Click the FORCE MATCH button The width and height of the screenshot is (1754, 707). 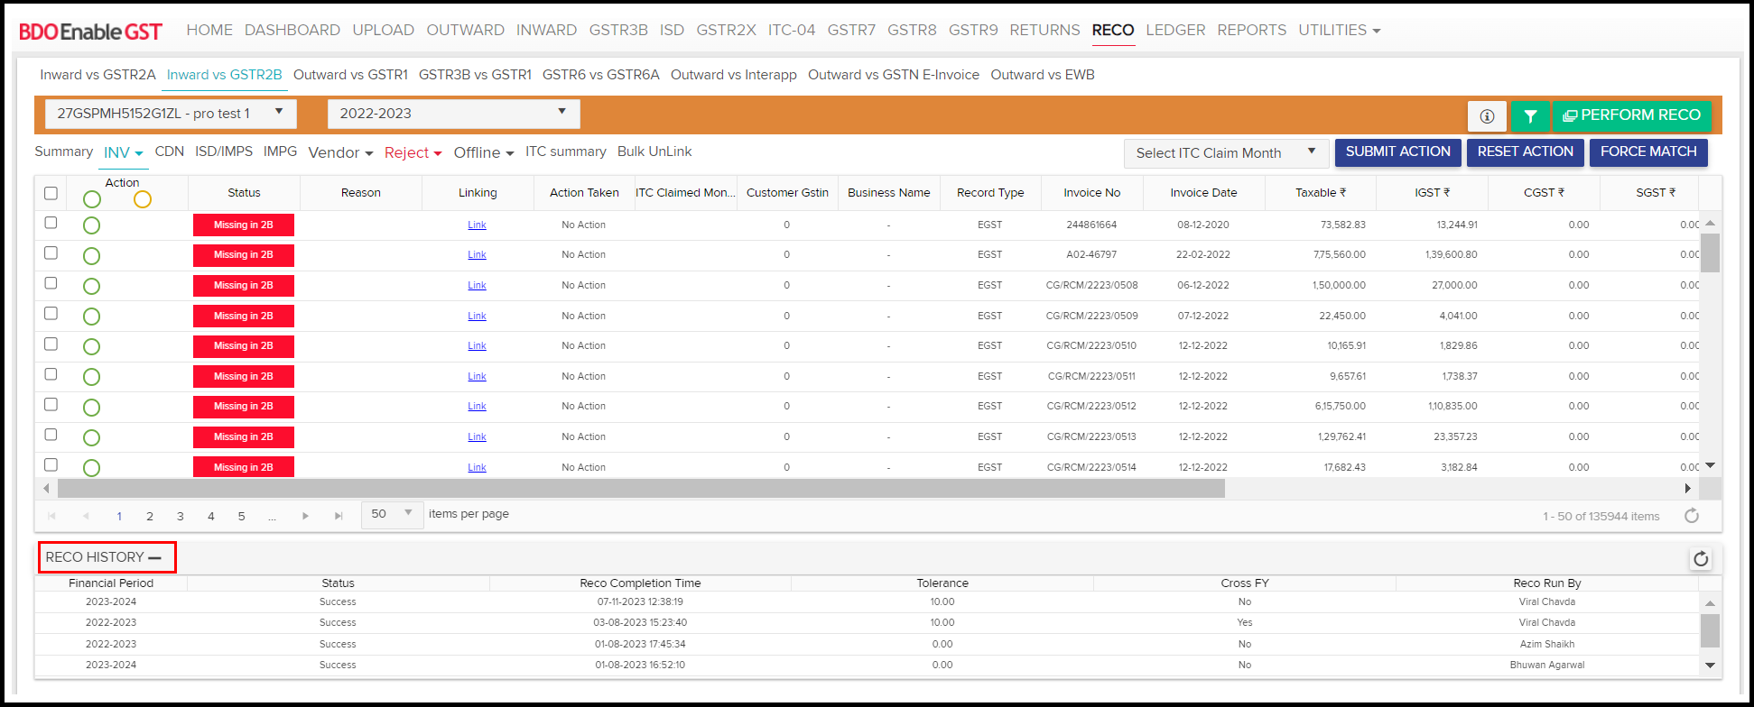pyautogui.click(x=1647, y=151)
